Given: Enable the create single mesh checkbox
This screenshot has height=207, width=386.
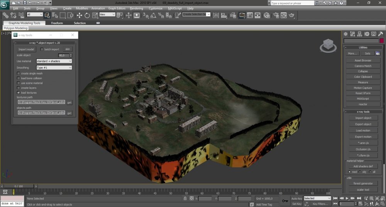Looking at the screenshot, I should (19, 73).
